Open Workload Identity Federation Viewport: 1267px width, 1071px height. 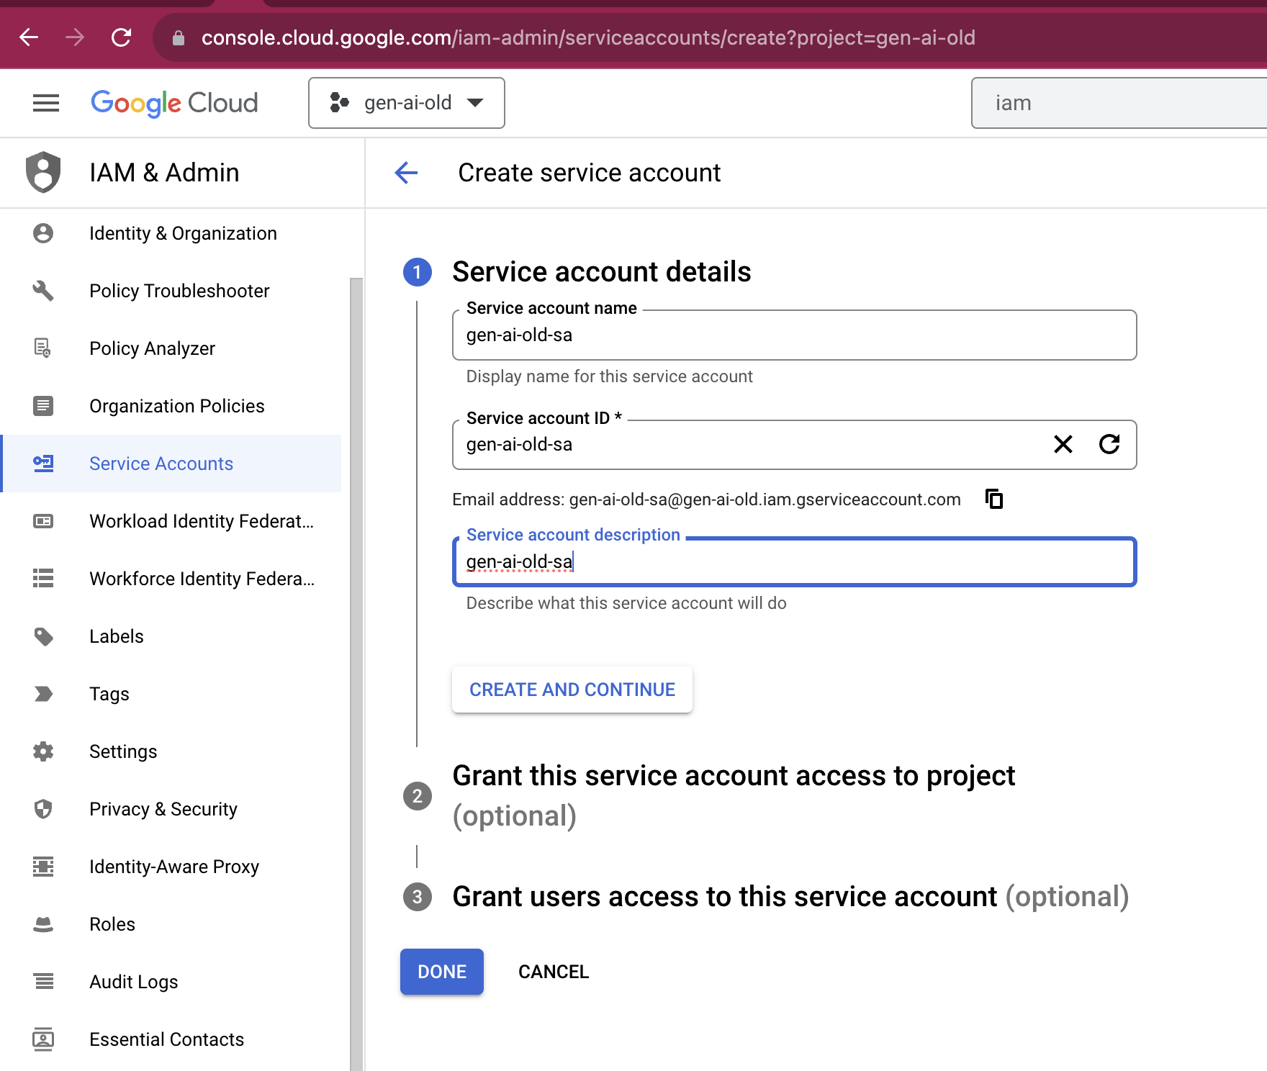pyautogui.click(x=201, y=521)
